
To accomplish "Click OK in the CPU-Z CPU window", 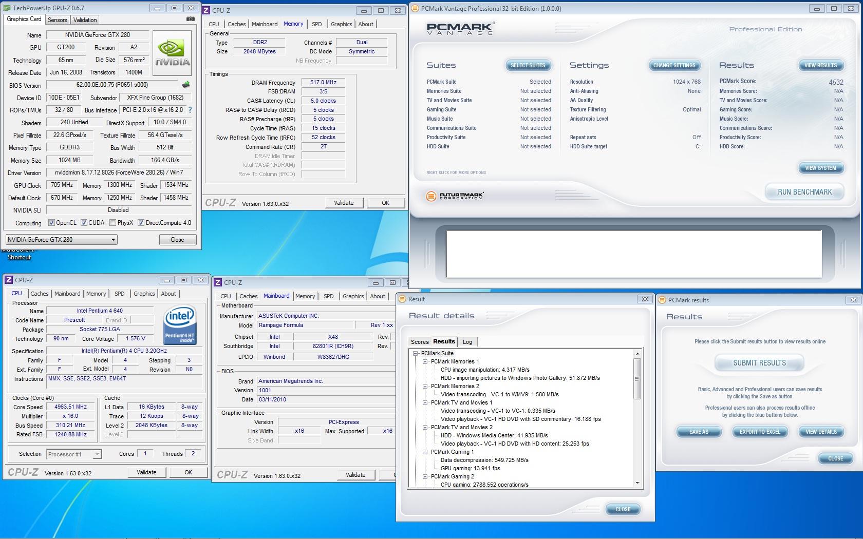I will [x=188, y=472].
